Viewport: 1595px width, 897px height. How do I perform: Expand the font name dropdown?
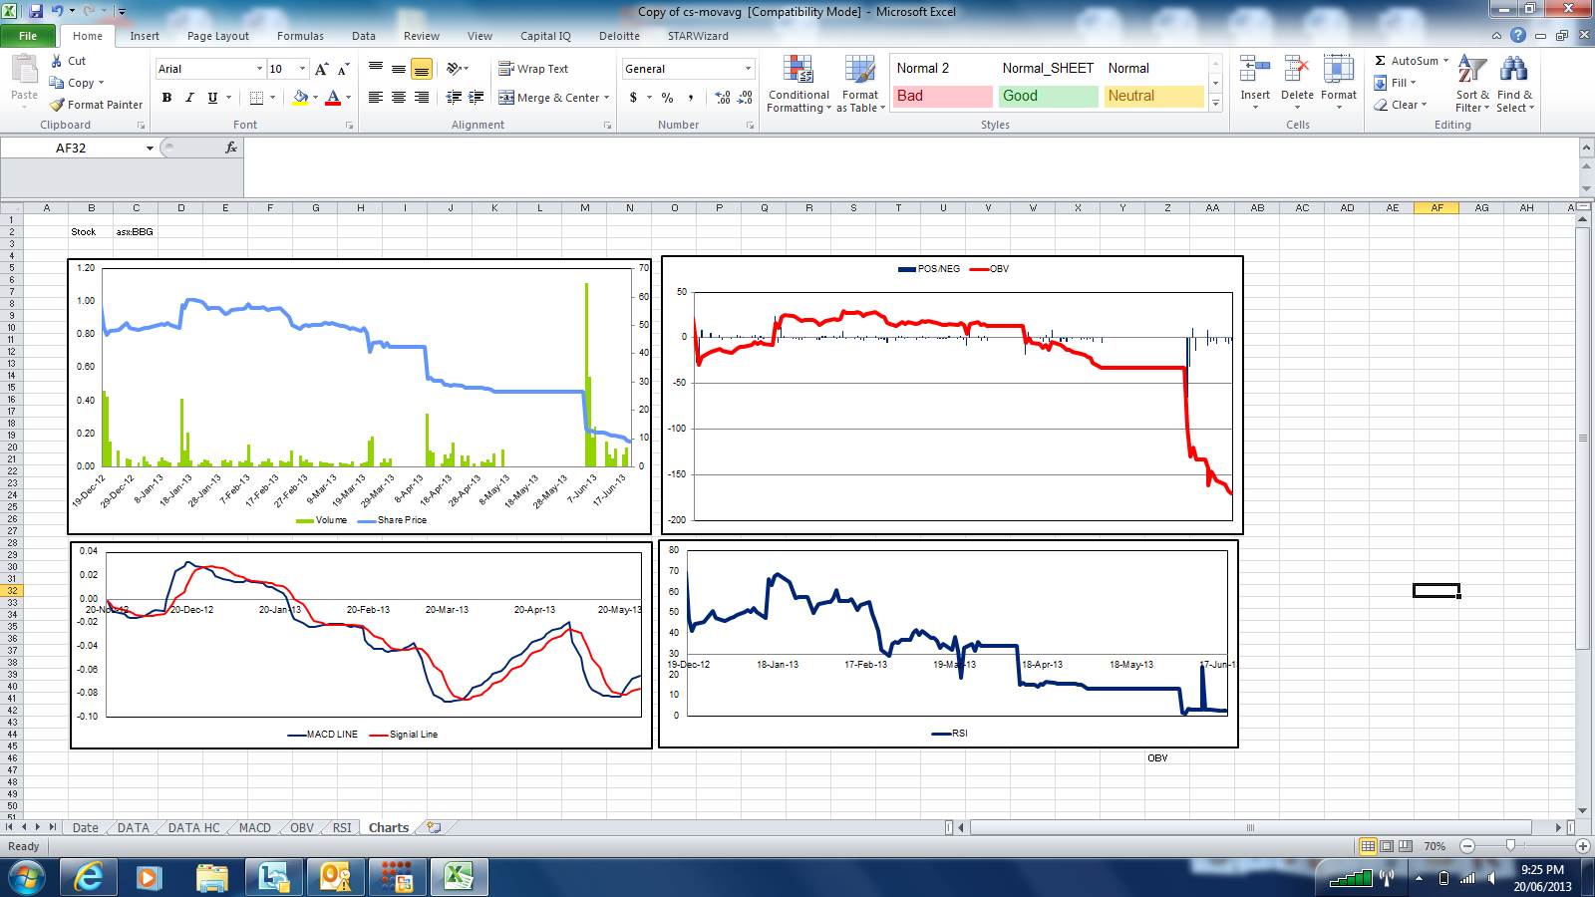(259, 69)
